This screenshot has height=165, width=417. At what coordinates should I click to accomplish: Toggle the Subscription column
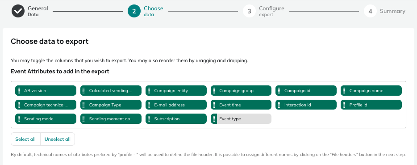(x=176, y=119)
